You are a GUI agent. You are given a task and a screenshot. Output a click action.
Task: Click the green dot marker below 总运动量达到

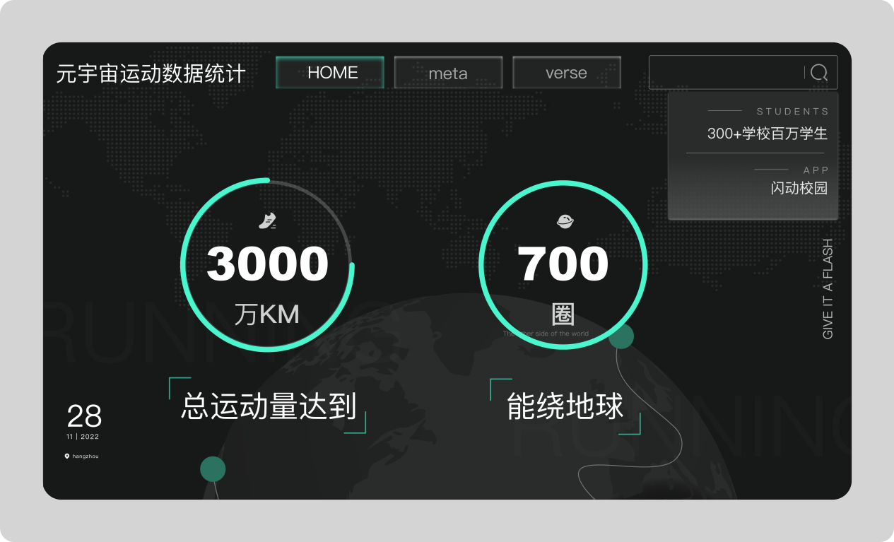(x=213, y=469)
